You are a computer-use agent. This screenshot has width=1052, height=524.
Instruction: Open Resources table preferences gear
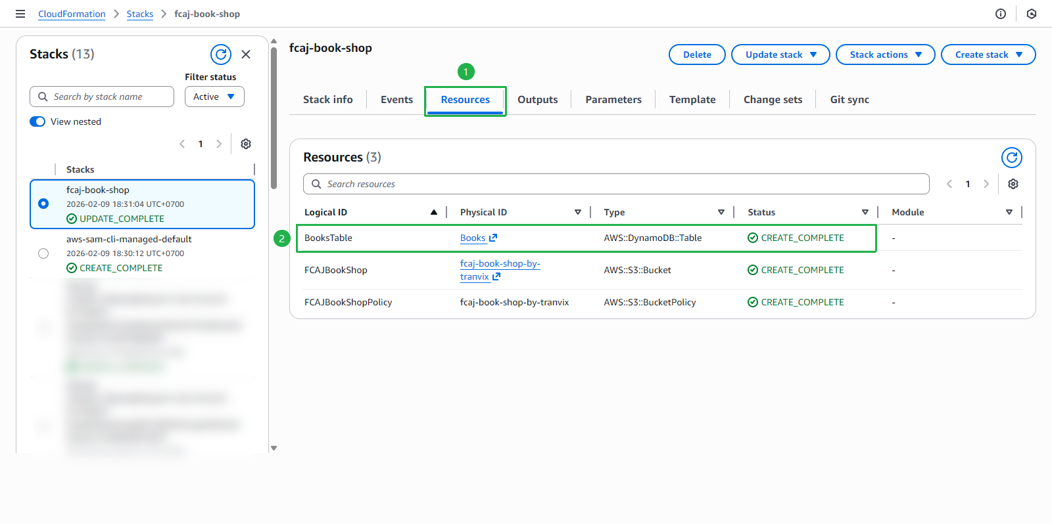(x=1013, y=184)
